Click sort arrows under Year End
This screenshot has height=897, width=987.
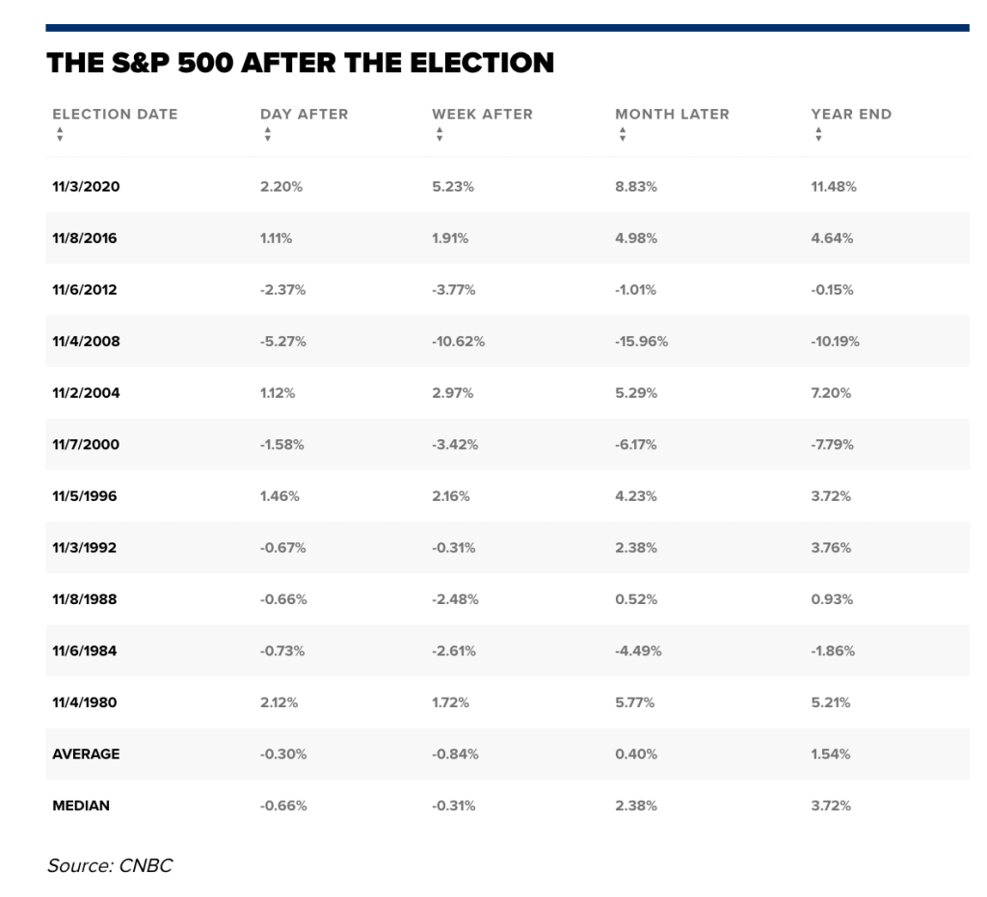818,135
